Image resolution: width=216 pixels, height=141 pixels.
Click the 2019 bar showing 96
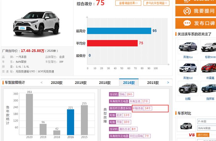43,129
